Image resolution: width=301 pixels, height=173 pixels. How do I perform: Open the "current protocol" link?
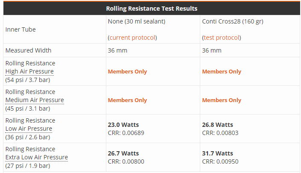[132, 38]
